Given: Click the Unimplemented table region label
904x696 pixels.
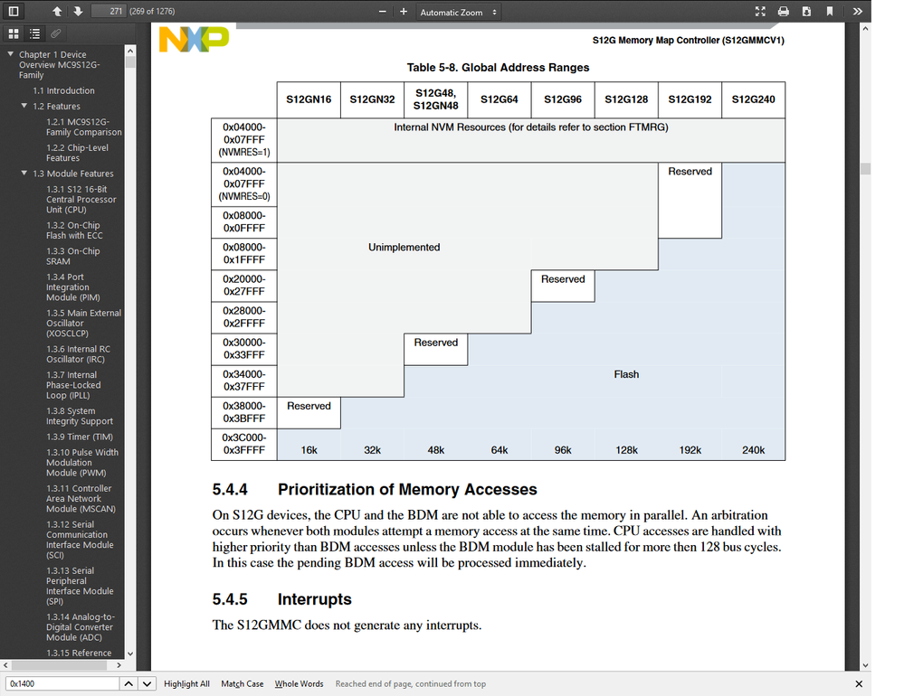Looking at the screenshot, I should (x=404, y=247).
